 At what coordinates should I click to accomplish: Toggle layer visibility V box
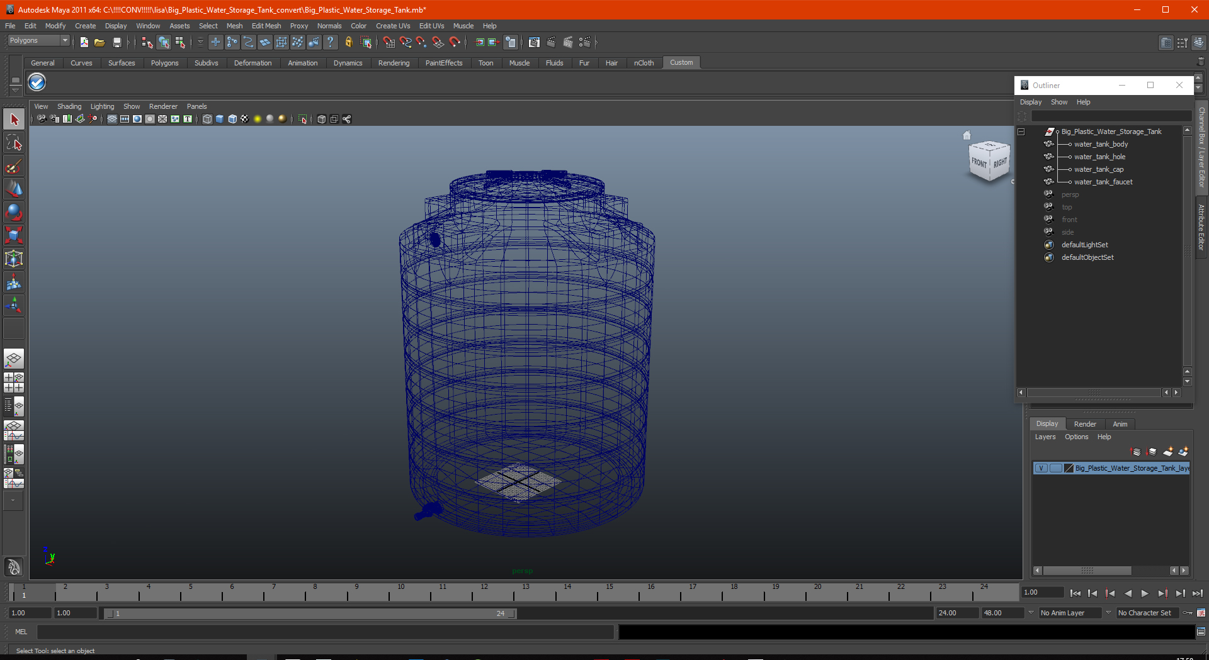pos(1042,468)
